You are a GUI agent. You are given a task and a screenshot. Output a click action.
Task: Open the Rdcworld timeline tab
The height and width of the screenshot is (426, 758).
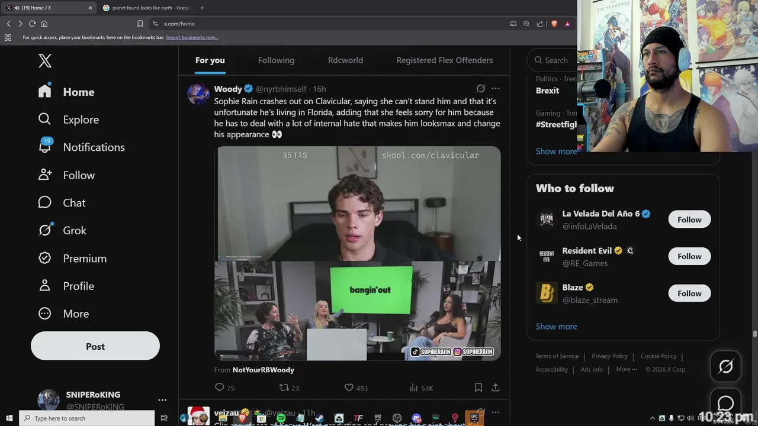[345, 60]
